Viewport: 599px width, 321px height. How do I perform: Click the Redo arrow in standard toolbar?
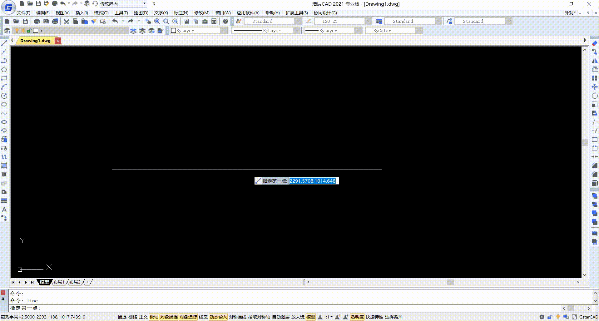[131, 21]
